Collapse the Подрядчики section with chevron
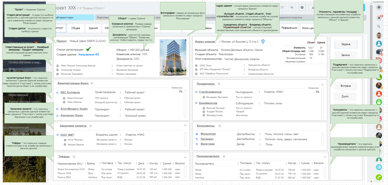Viewport: 388px width, 185px height. [322, 85]
